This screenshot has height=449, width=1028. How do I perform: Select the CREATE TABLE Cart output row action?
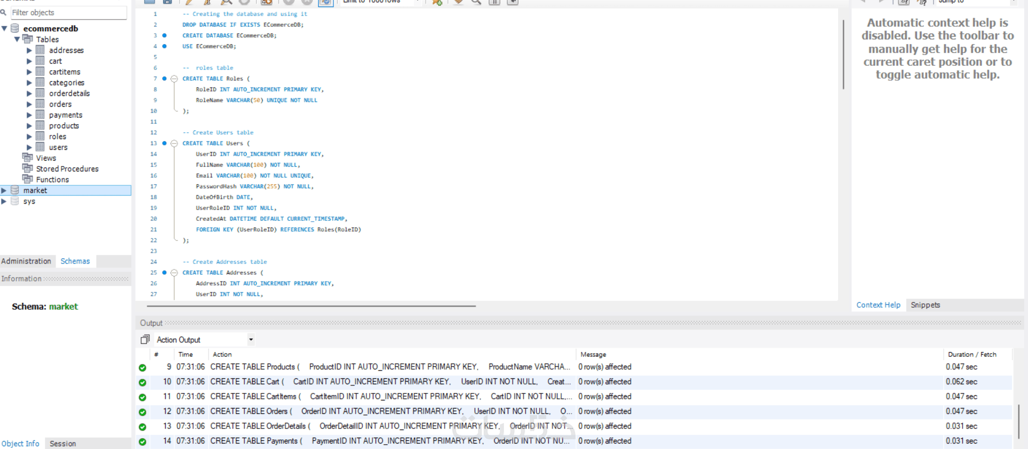(x=390, y=382)
